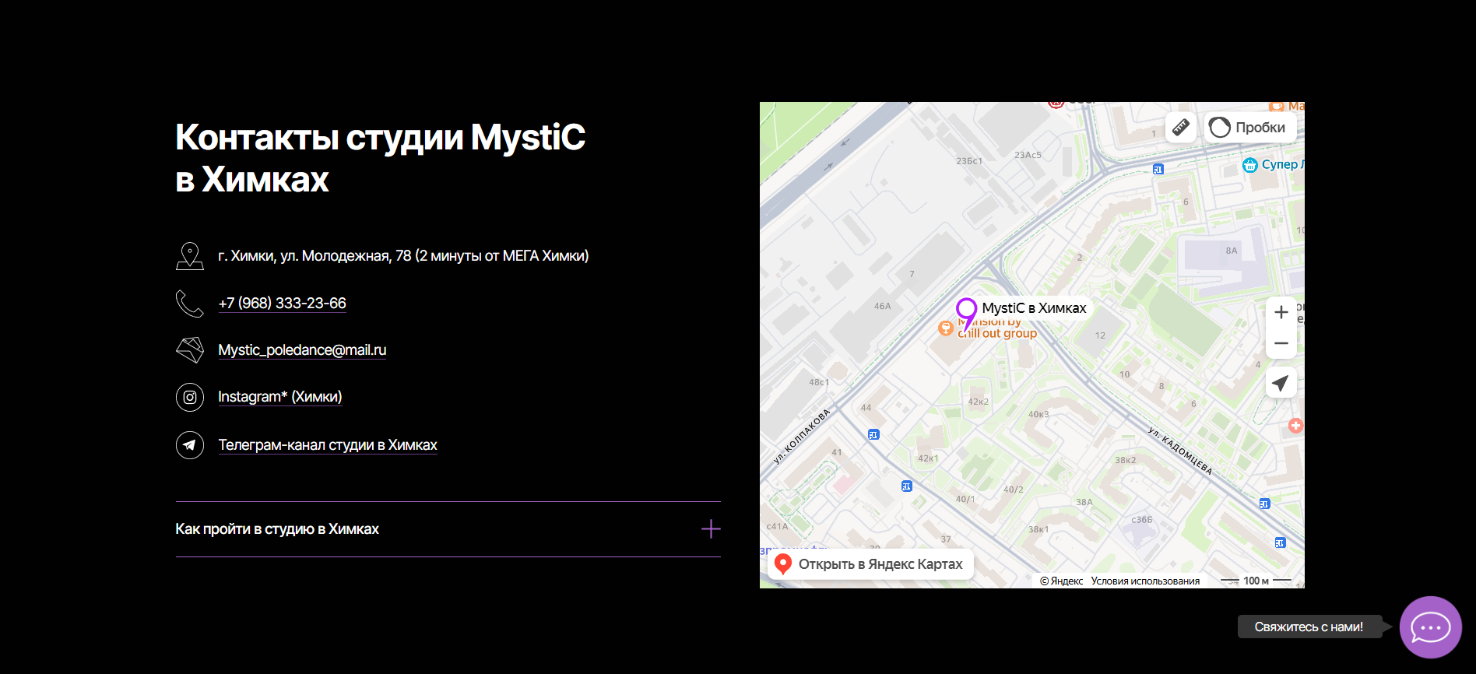Click the Telegram icon
The height and width of the screenshot is (674, 1476).
click(190, 445)
